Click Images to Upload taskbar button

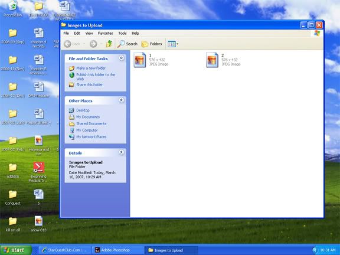coord(171,250)
